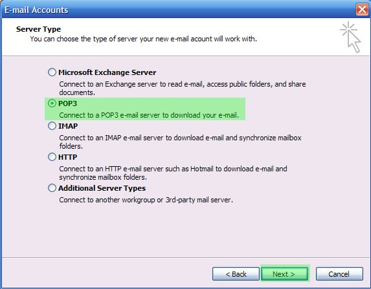The height and width of the screenshot is (289, 371).
Task: Click the selected POP3 radio circle
Action: [52, 103]
